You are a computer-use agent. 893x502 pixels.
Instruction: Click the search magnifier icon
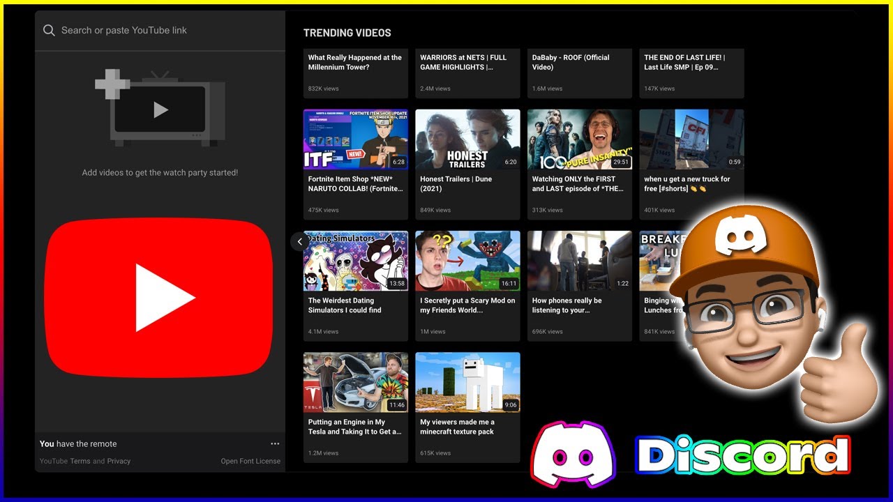49,31
